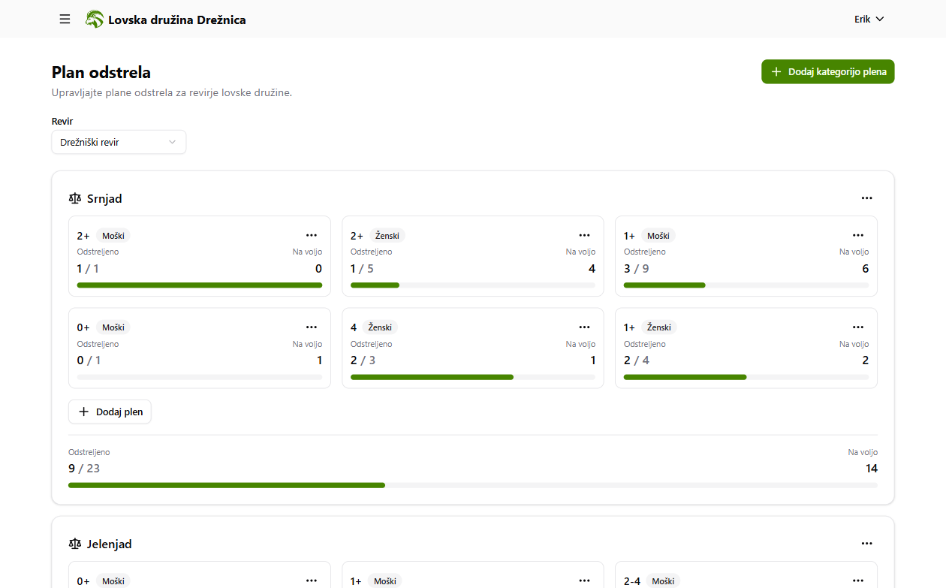The height and width of the screenshot is (588, 946).
Task: Click the Srnjad total progress bar
Action: (x=472, y=485)
